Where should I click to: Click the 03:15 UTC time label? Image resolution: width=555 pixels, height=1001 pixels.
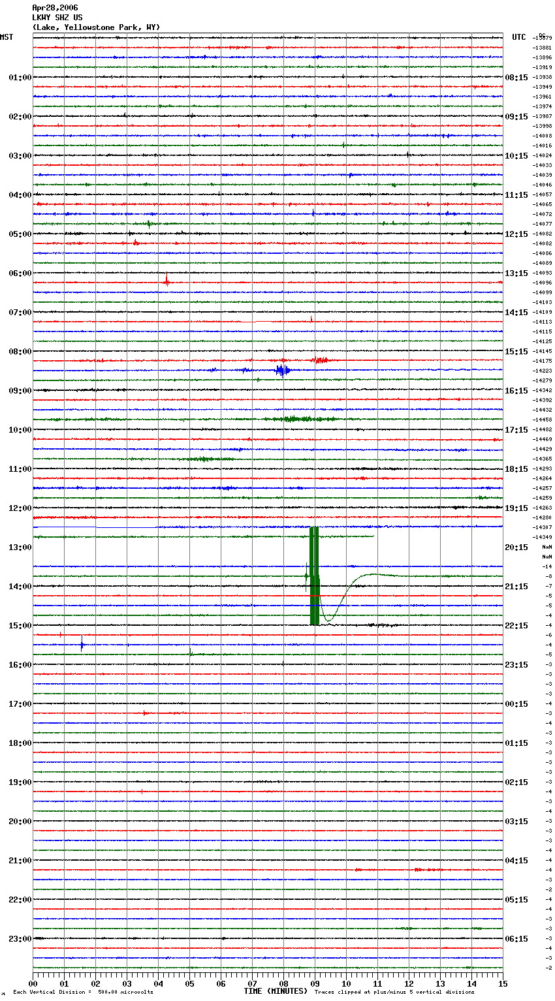(516, 822)
